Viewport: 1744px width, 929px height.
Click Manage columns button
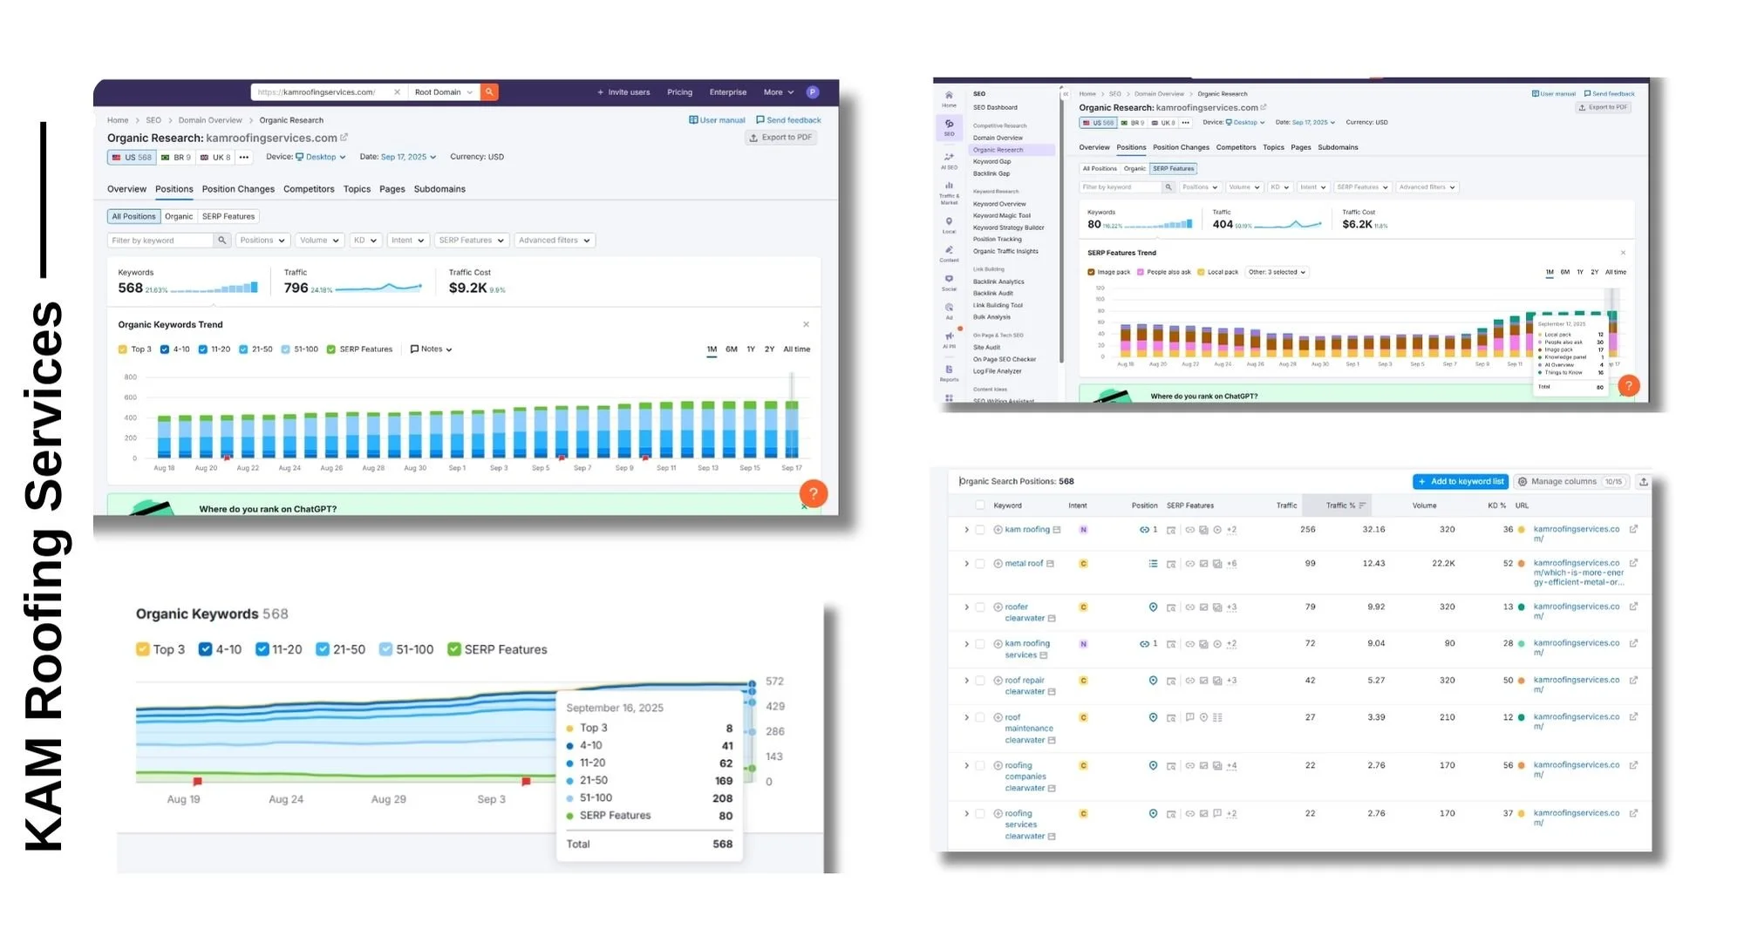coord(1571,482)
